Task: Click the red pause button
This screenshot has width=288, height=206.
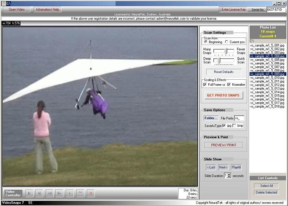Action: (x=91, y=193)
